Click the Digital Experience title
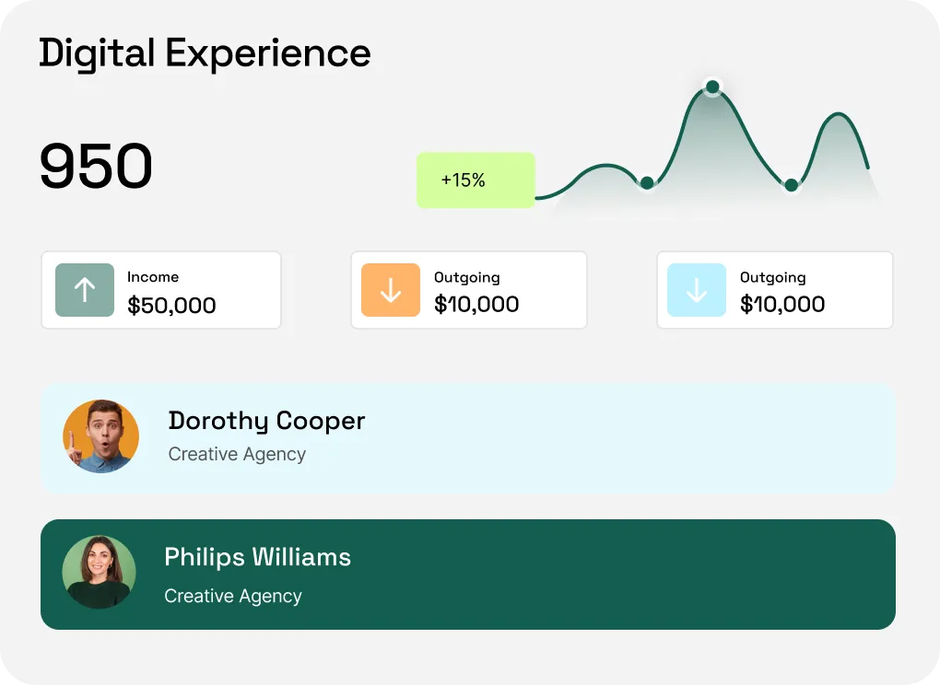The width and height of the screenshot is (940, 685). (204, 53)
